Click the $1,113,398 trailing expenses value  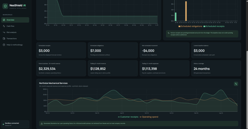coord(150,69)
